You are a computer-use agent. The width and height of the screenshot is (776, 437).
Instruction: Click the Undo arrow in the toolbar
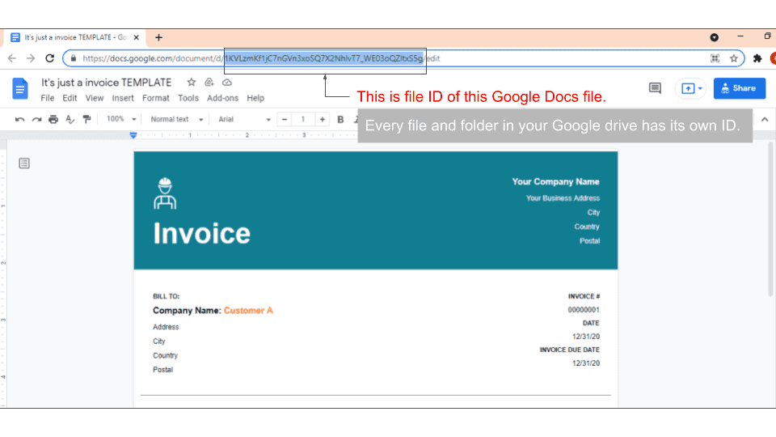pos(20,120)
